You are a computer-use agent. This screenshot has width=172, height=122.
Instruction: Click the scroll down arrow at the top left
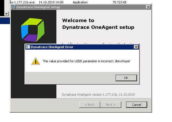7,14
